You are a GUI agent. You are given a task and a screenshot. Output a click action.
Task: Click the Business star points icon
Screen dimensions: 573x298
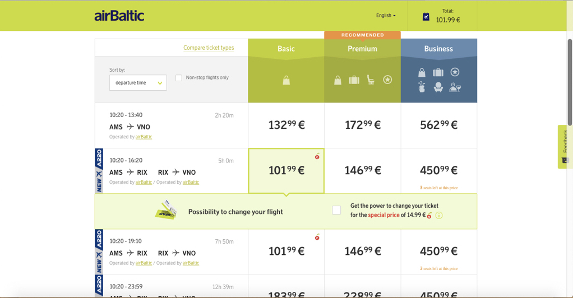pos(455,72)
